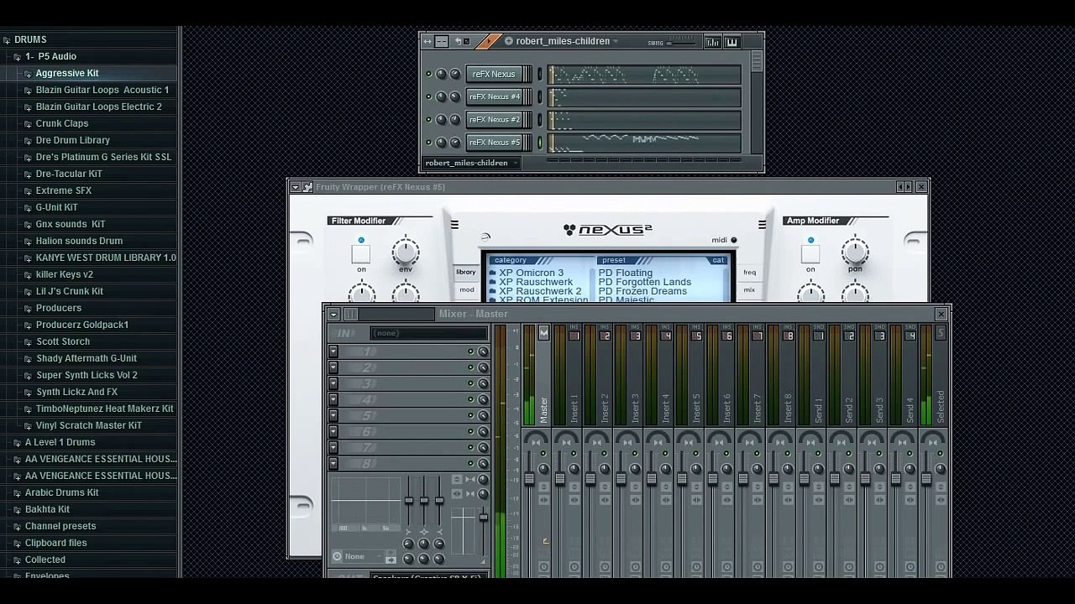The width and height of the screenshot is (1075, 604).
Task: Click the clock icon next to None in mixer
Action: pos(337,556)
